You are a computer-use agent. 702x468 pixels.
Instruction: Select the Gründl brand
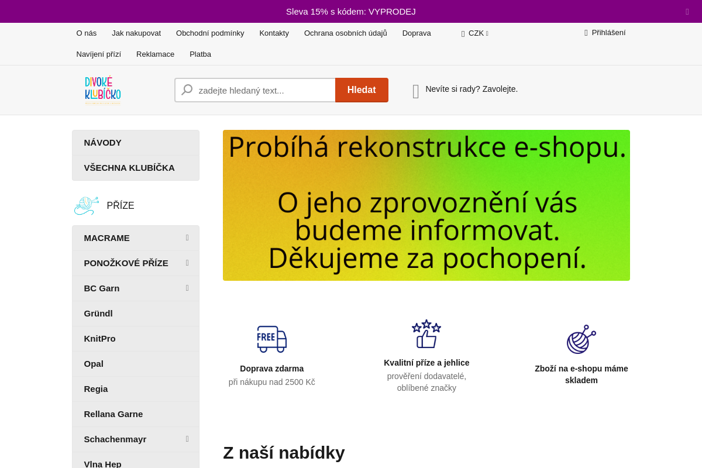click(x=136, y=314)
